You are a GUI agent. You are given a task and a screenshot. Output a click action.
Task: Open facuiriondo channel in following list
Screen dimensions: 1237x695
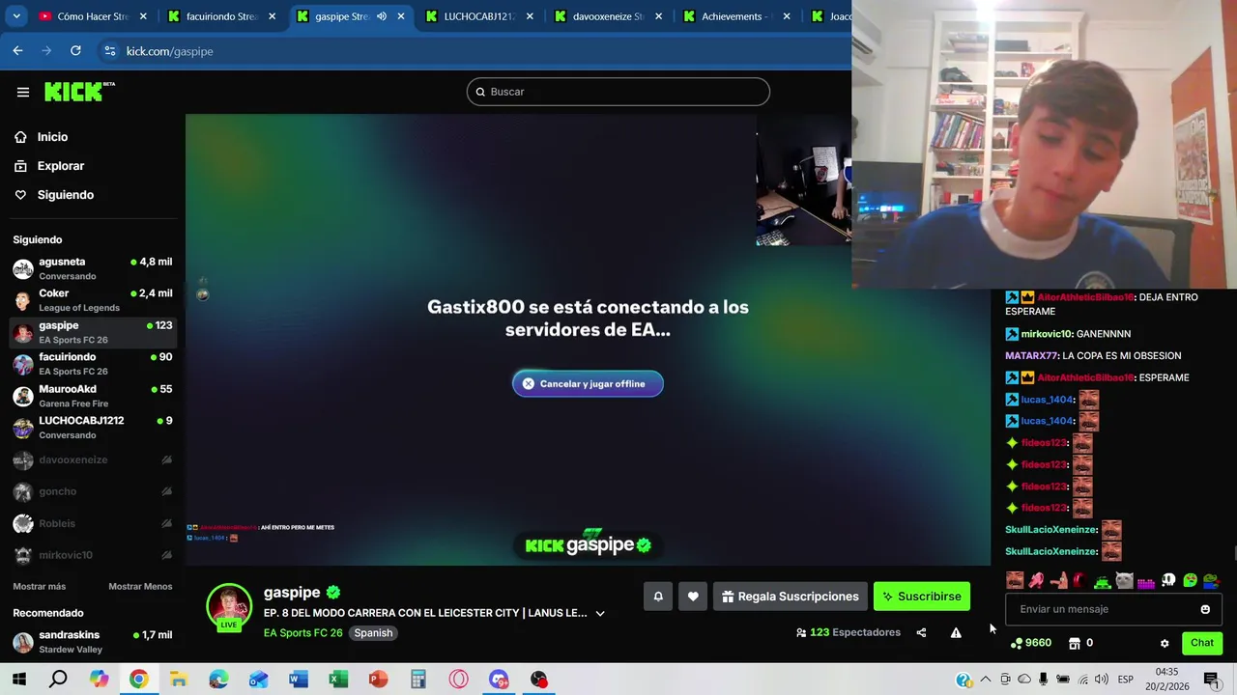pos(93,364)
